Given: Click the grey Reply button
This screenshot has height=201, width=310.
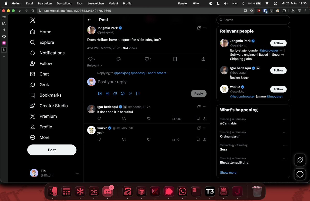Looking at the screenshot, I should click(199, 94).
